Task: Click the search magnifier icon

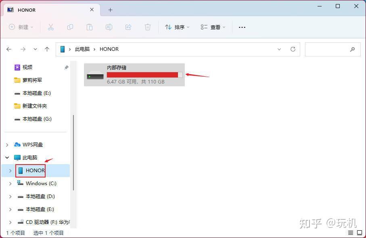Action: 352,49
